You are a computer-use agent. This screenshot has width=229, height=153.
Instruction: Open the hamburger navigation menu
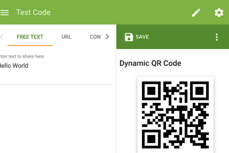point(4,12)
